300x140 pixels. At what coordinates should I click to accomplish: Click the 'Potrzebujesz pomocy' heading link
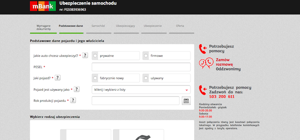pos(221,49)
